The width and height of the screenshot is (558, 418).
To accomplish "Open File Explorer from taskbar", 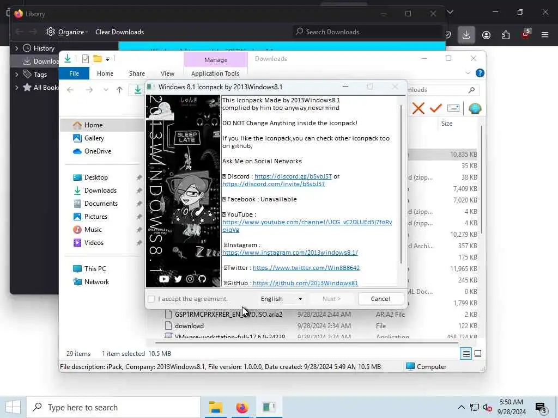I will pyautogui.click(x=216, y=407).
